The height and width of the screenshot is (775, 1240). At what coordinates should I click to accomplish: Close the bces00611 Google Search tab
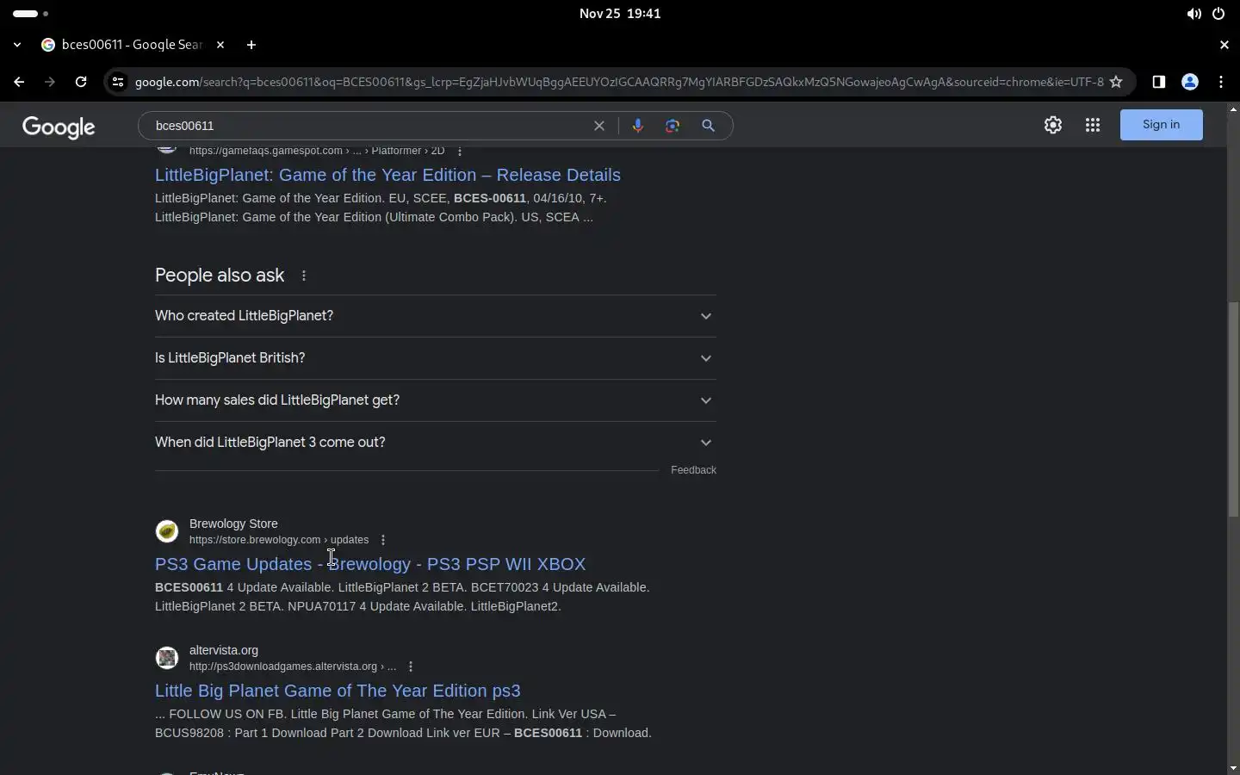tap(220, 45)
